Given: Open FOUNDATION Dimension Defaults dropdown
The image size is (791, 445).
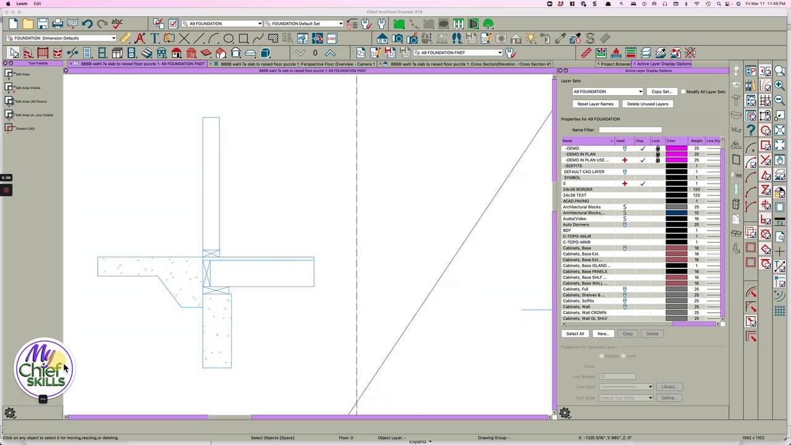Looking at the screenshot, I should click(x=61, y=38).
